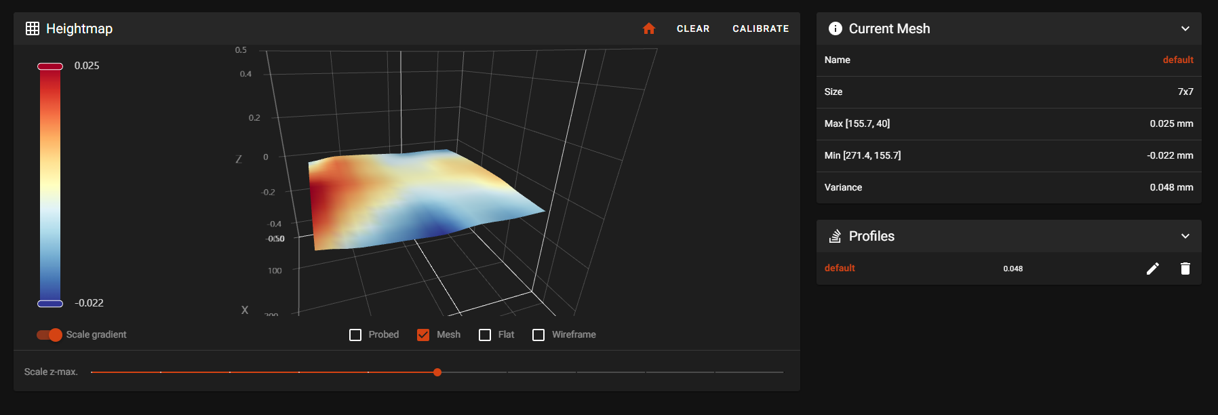
Task: Click the upper color scale handle at 0.025
Action: coord(50,66)
